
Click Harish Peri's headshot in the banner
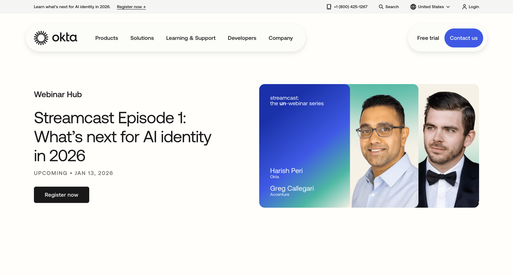tap(384, 146)
